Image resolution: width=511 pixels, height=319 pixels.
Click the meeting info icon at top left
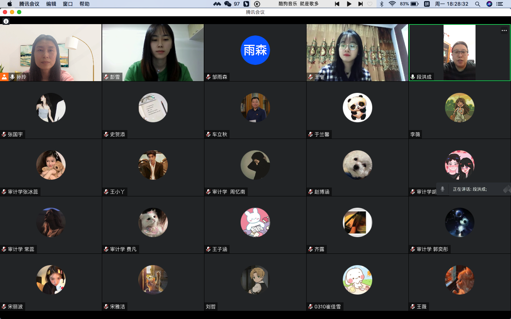(6, 21)
